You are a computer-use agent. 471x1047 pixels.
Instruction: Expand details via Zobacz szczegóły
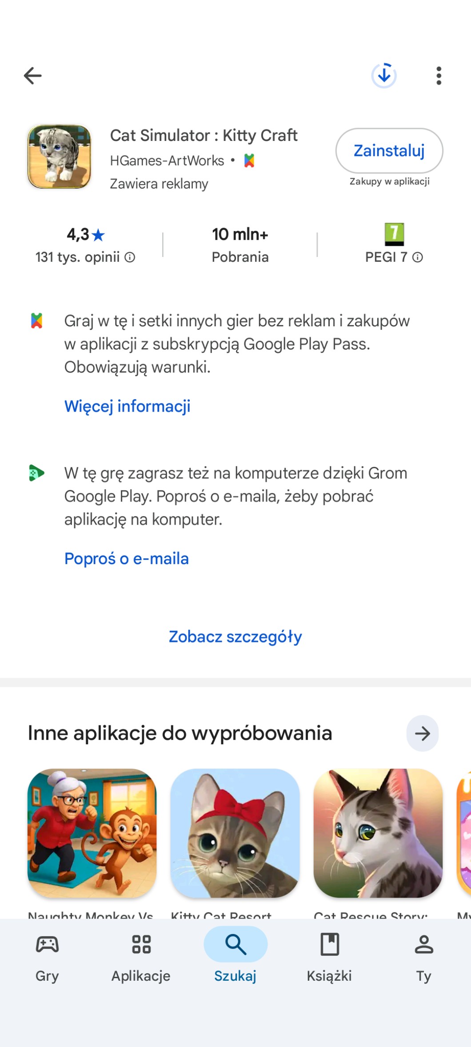(235, 637)
